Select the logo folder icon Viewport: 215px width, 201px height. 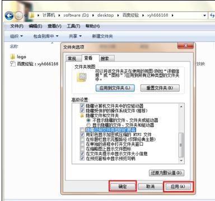tap(12, 56)
